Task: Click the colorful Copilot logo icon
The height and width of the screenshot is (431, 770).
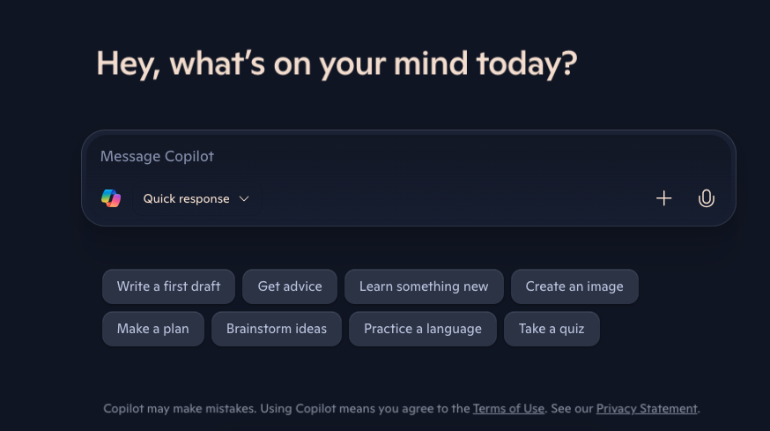Action: (111, 198)
